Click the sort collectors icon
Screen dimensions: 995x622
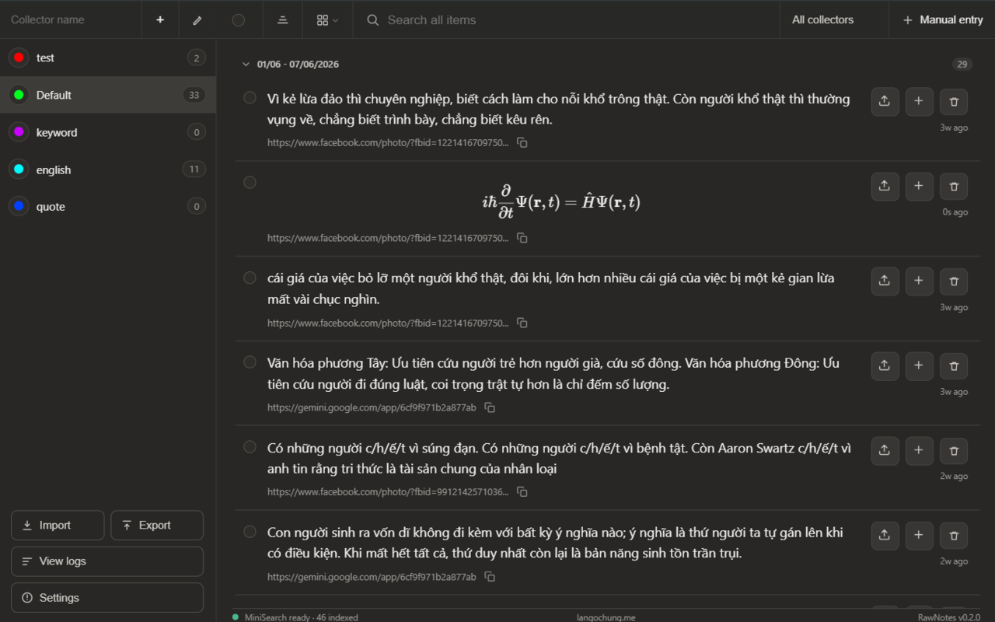coord(283,19)
